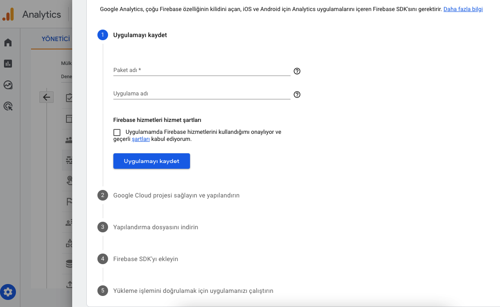
Task: Open the Daha fazla bilgi link
Action: click(x=462, y=9)
